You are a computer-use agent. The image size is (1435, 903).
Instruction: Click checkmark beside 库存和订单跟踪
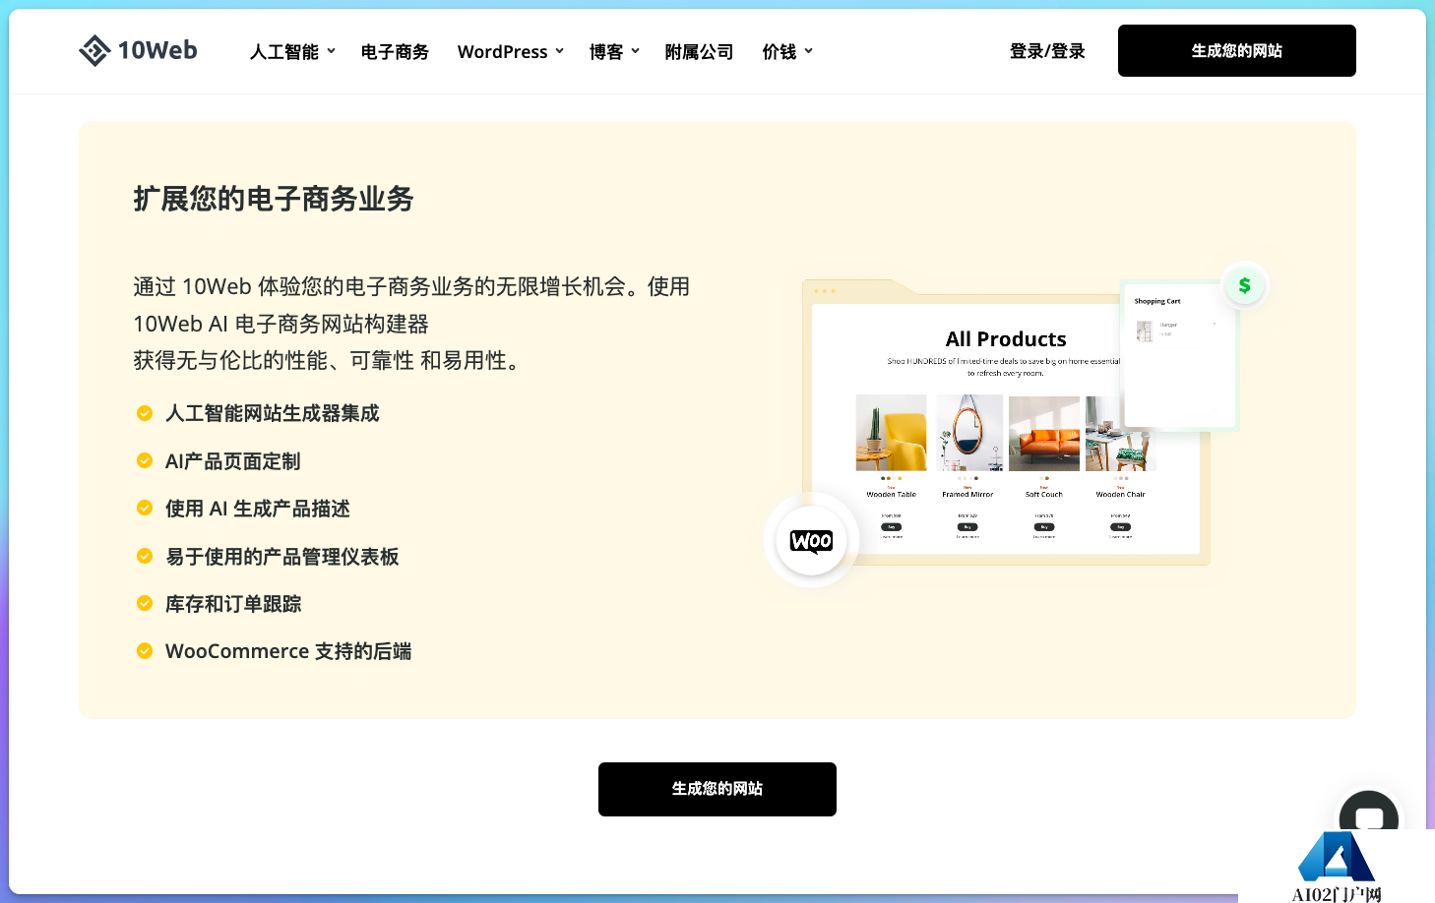pos(145,603)
